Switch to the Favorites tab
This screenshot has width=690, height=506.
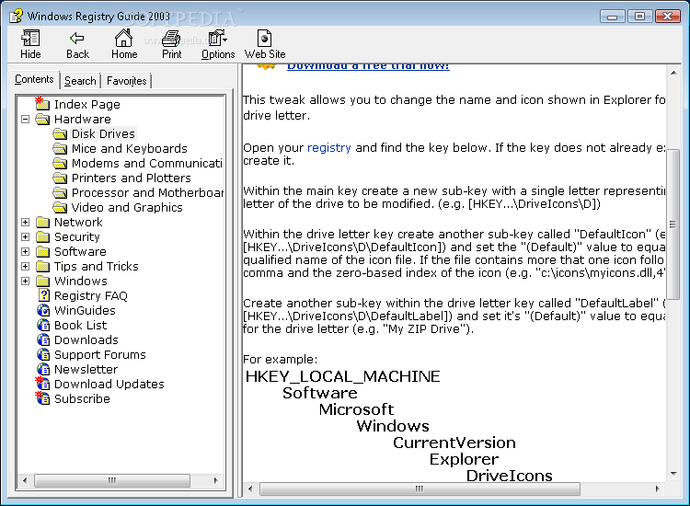click(x=126, y=81)
